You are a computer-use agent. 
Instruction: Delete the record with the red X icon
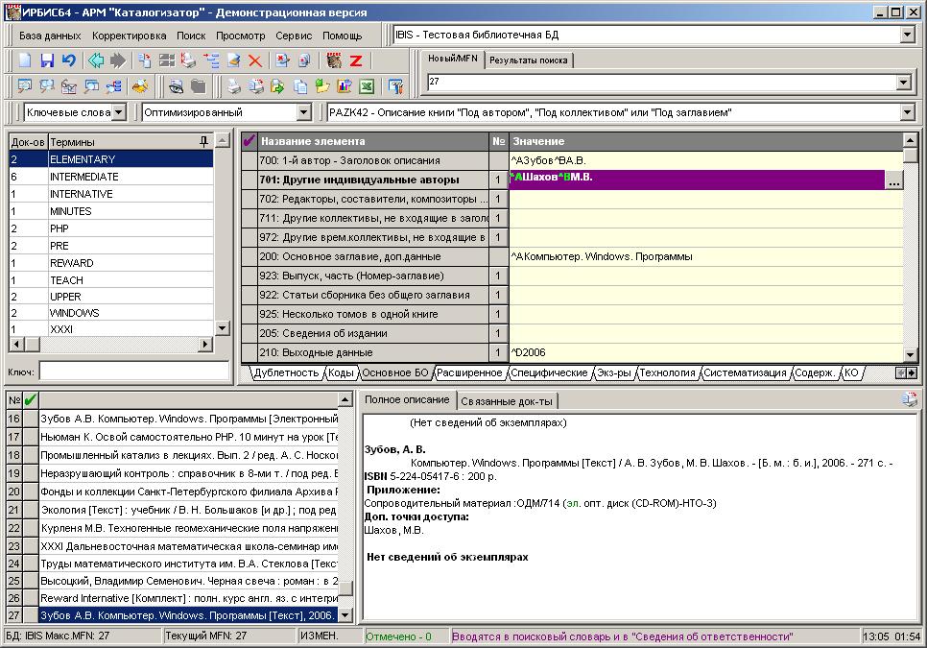255,60
